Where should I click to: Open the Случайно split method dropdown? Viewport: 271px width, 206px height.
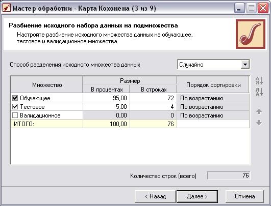(x=245, y=65)
